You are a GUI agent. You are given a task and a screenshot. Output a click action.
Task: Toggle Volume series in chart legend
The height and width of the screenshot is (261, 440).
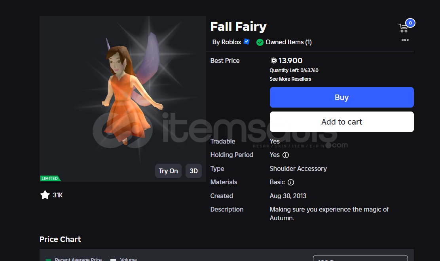click(x=113, y=259)
